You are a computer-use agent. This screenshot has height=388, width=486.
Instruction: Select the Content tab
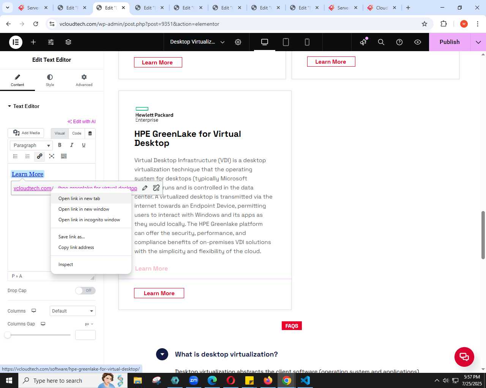[x=17, y=80]
